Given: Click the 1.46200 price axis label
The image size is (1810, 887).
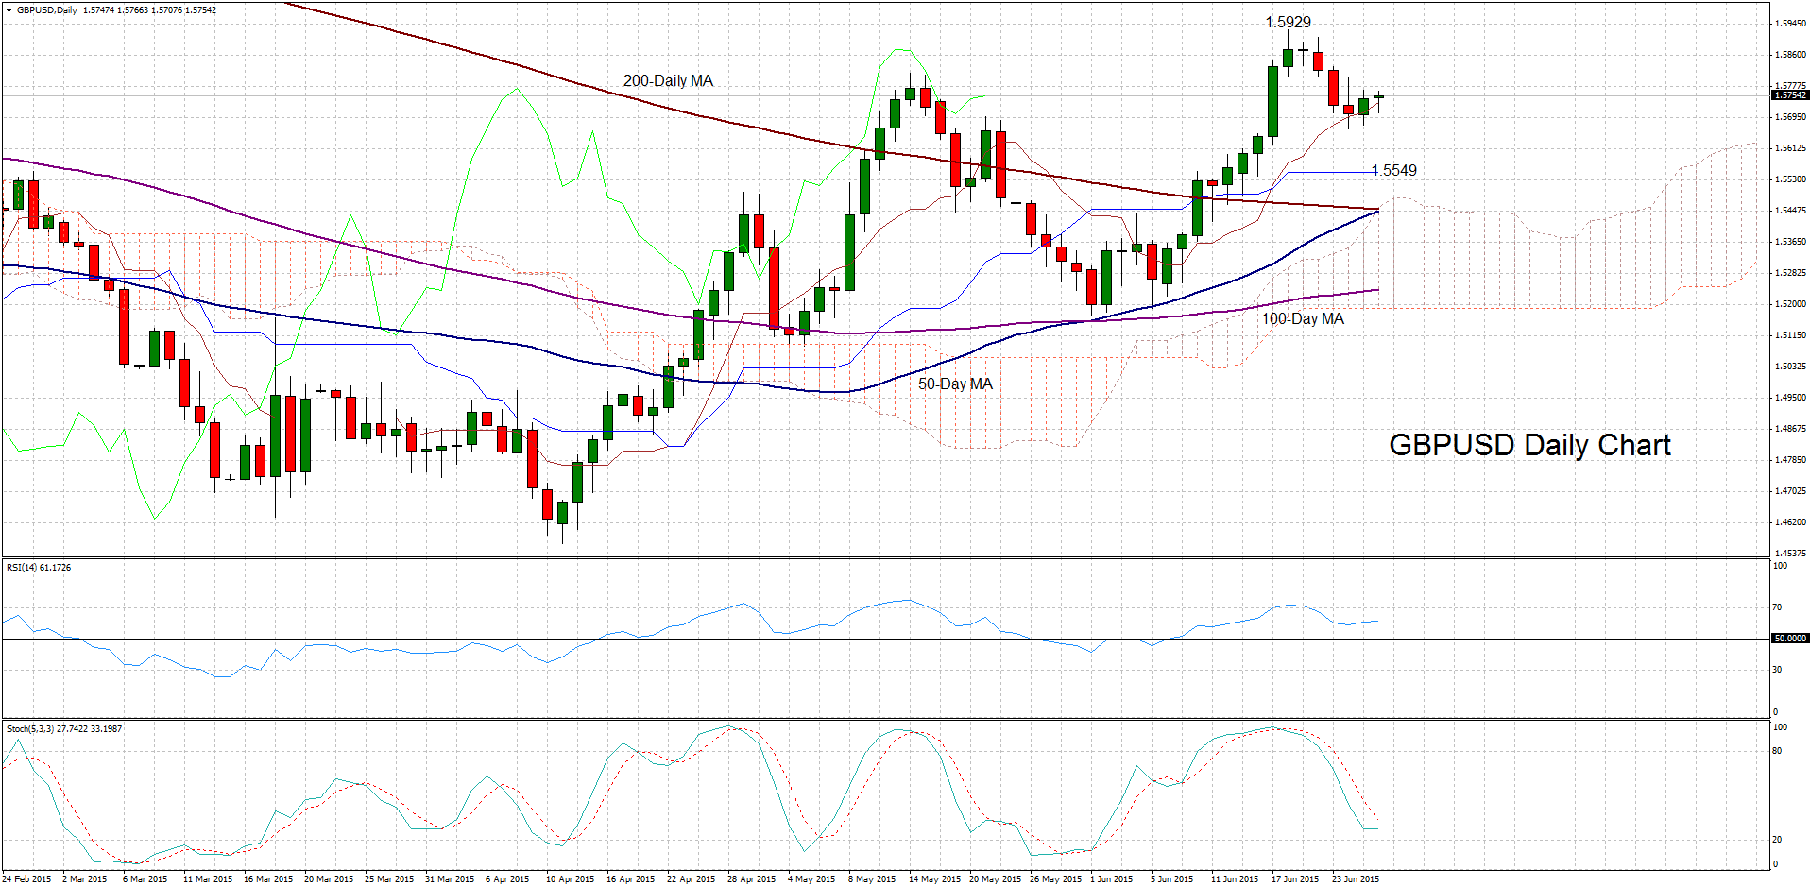Looking at the screenshot, I should [1790, 522].
